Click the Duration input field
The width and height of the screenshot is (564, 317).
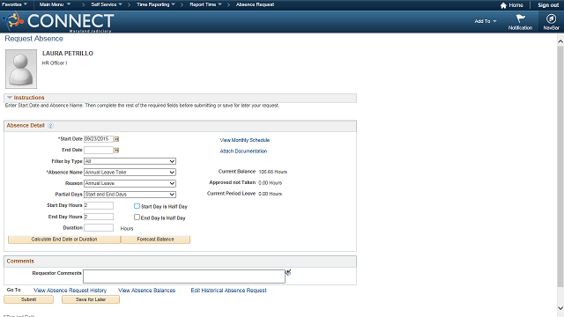click(x=99, y=228)
